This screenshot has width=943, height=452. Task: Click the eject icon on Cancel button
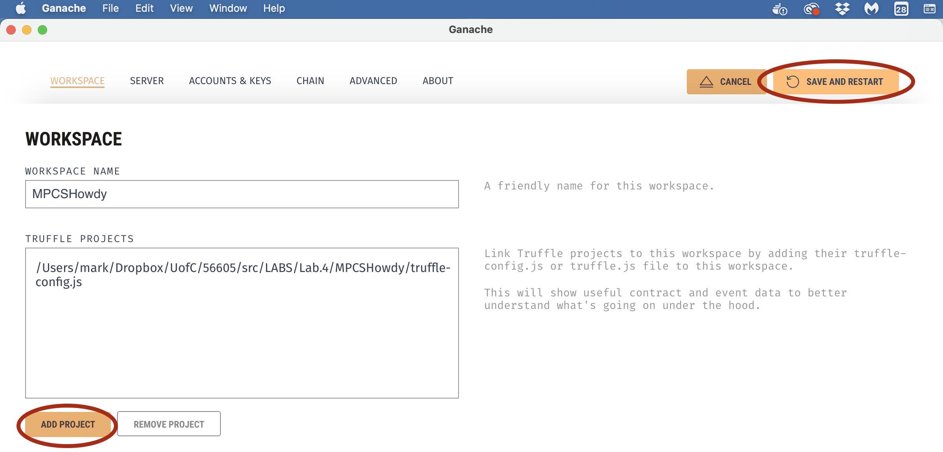click(x=706, y=82)
